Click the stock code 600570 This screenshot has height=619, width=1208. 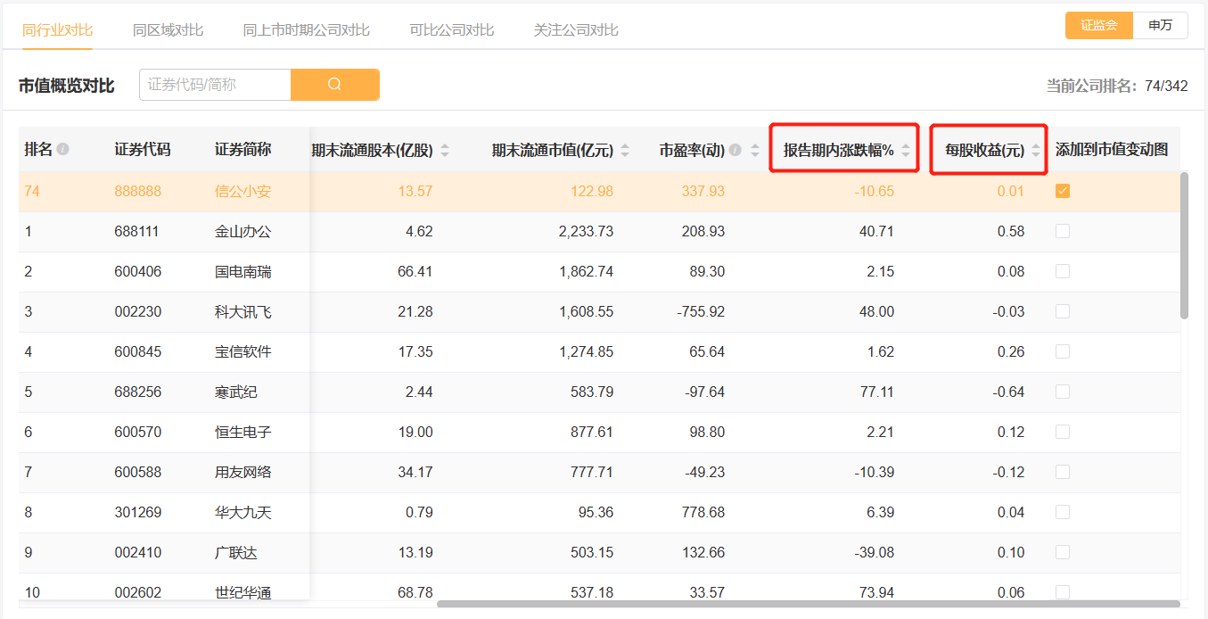pyautogui.click(x=138, y=432)
